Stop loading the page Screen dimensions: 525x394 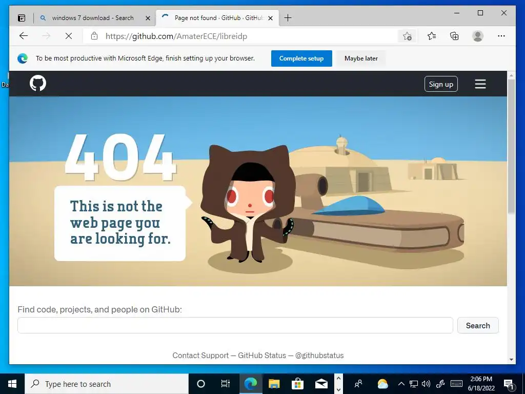69,36
